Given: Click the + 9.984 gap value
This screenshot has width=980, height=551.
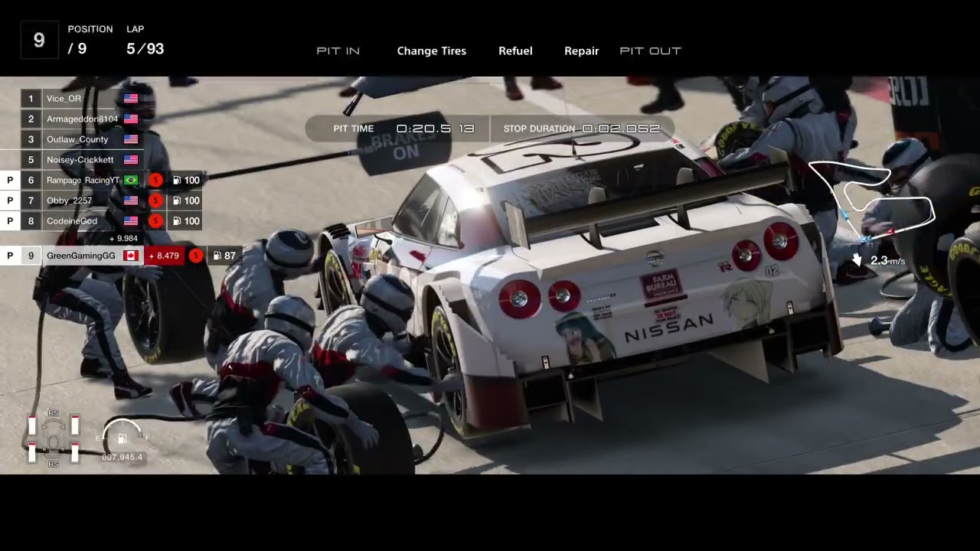Looking at the screenshot, I should [x=123, y=239].
